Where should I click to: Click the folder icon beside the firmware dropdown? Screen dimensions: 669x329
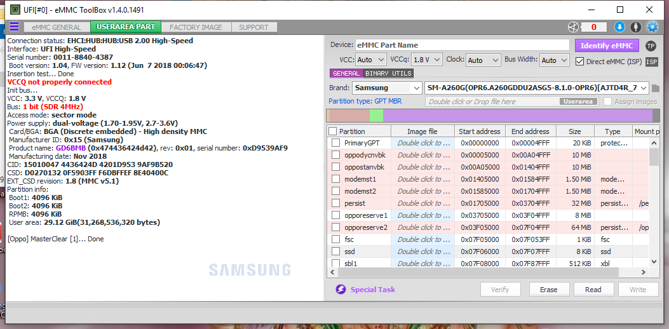(656, 88)
